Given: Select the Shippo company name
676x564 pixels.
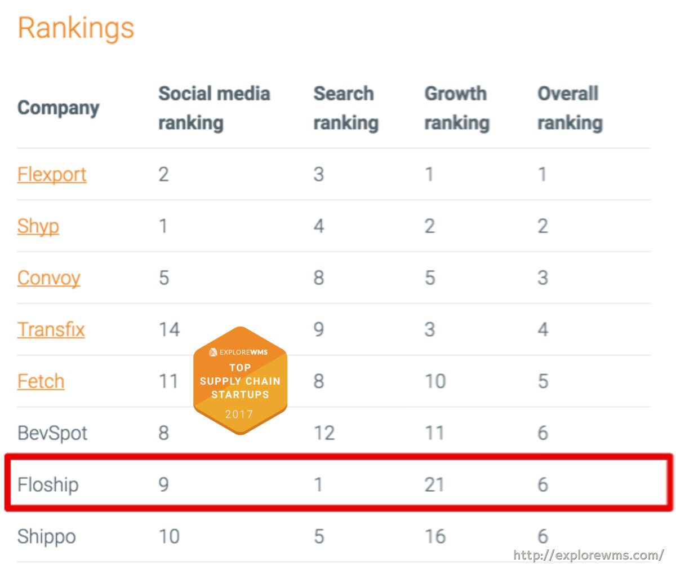Looking at the screenshot, I should [47, 536].
